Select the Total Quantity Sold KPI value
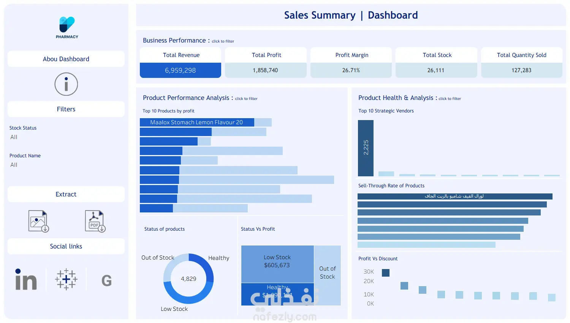570x323 pixels. click(x=522, y=70)
